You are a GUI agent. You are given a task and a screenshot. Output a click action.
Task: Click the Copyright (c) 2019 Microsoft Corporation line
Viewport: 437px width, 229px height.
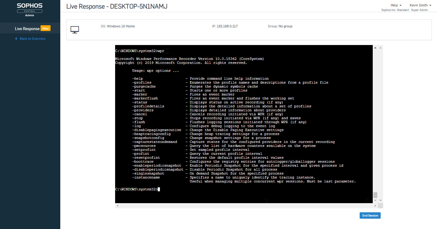point(181,63)
